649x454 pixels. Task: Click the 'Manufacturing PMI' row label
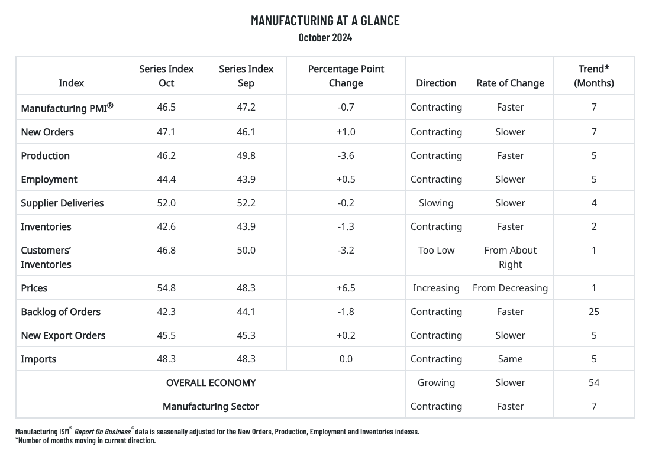(x=67, y=108)
